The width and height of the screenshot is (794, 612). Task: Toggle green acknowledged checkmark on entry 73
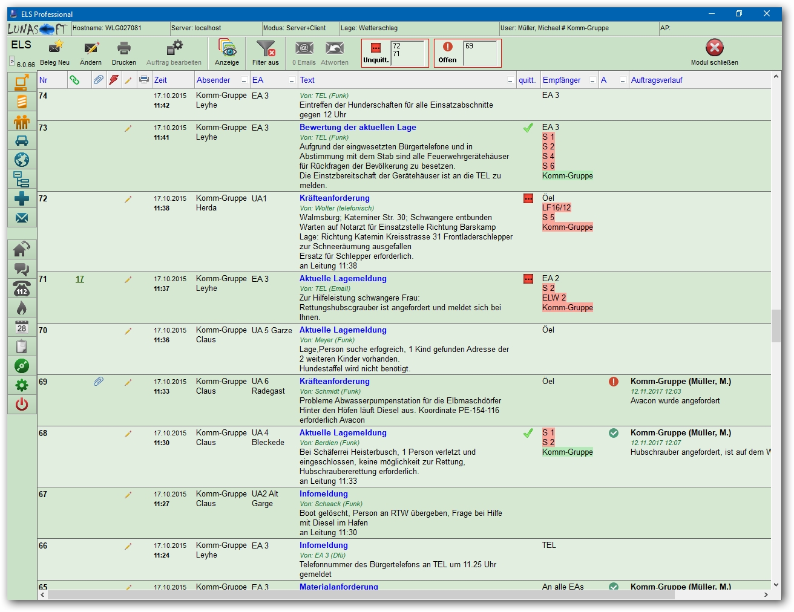tap(528, 128)
